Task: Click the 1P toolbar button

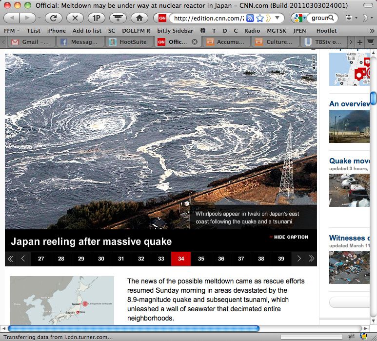Action: tap(96, 18)
